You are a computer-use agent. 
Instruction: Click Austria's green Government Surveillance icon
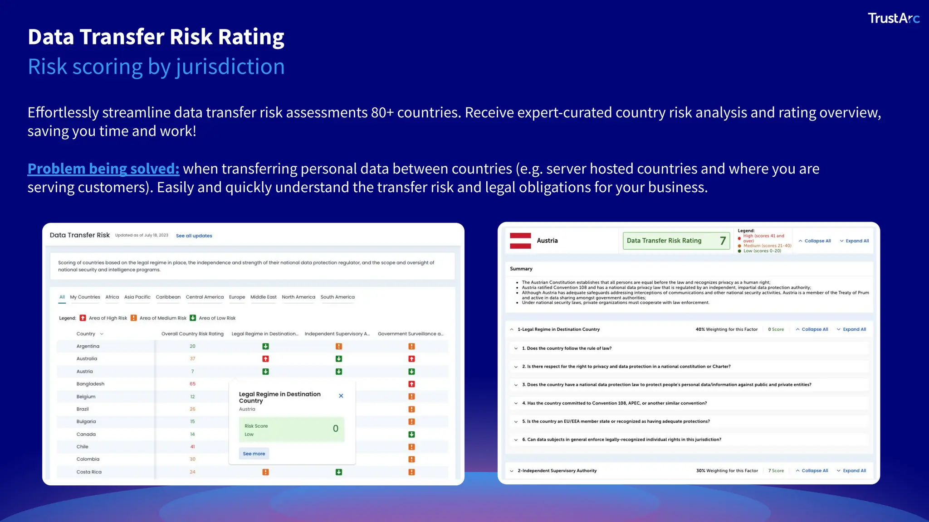(x=411, y=372)
